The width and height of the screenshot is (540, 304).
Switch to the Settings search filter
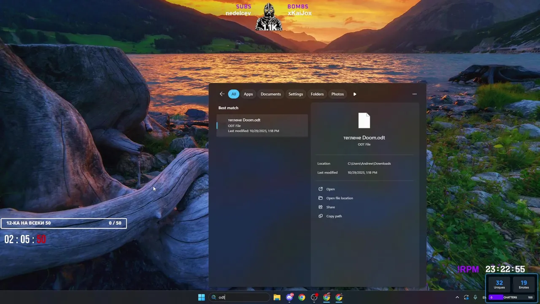point(296,94)
